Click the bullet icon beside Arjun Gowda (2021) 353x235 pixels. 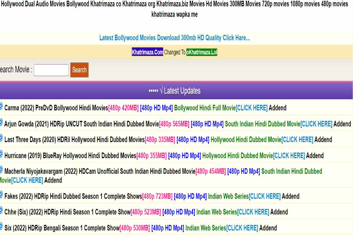pos(1,122)
